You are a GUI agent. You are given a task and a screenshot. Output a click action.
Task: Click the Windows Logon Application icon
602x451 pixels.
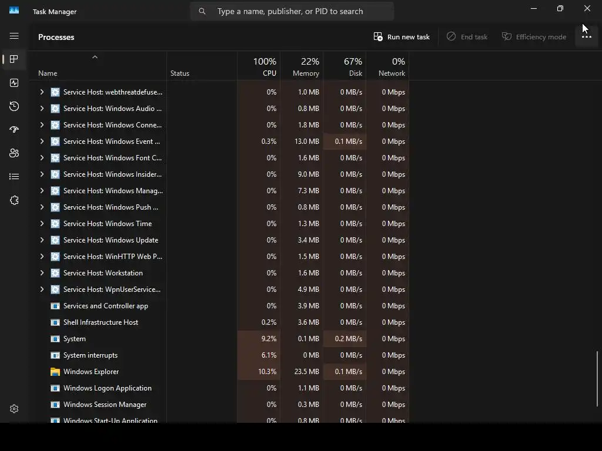(x=55, y=388)
